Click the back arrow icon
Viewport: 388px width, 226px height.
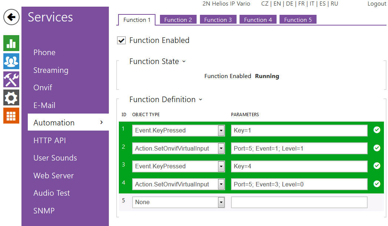tap(11, 17)
